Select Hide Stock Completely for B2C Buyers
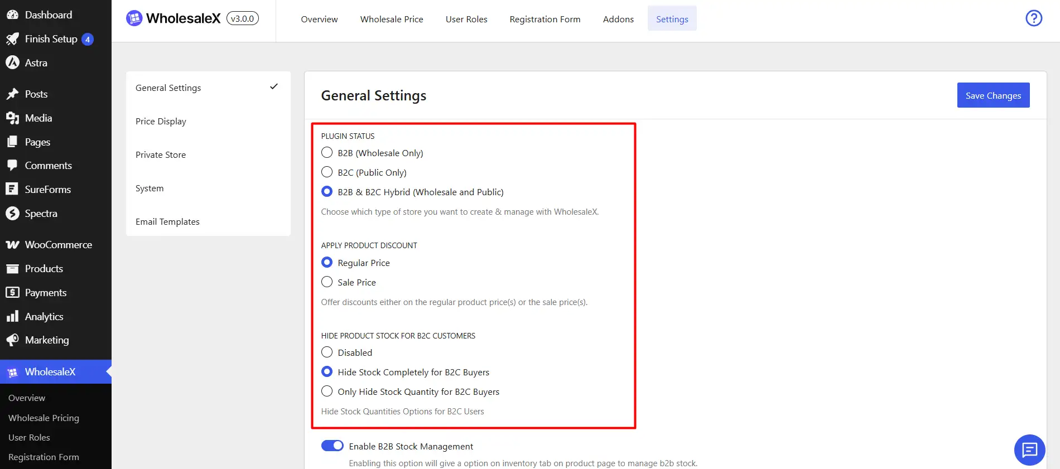The image size is (1060, 469). tap(327, 372)
